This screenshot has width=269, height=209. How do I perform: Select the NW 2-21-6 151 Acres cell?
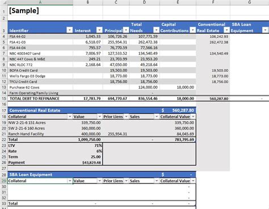coord(40,123)
